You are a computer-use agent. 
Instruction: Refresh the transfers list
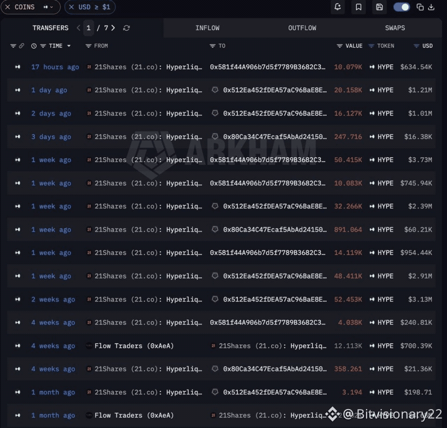(x=126, y=28)
